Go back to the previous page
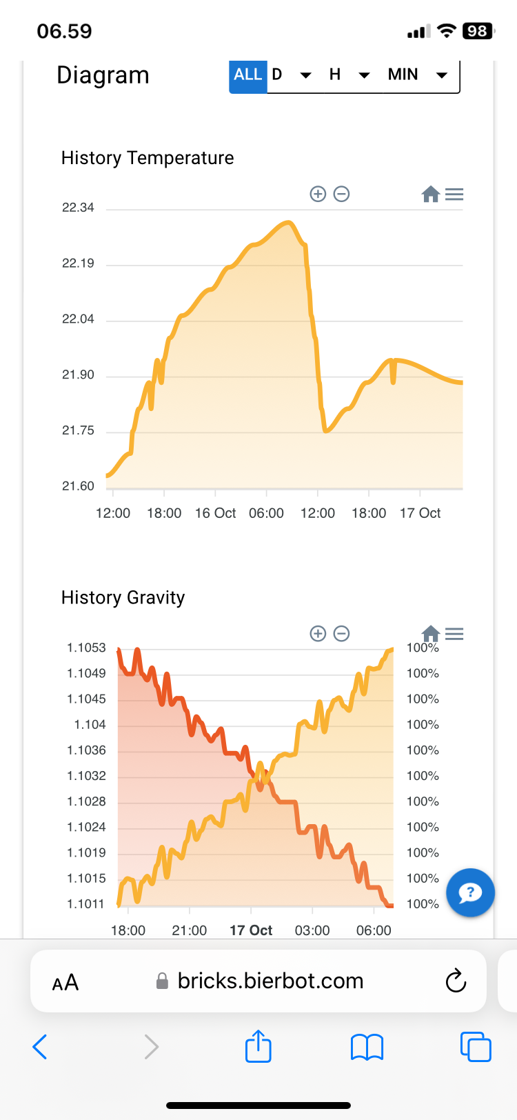 coord(40,1046)
